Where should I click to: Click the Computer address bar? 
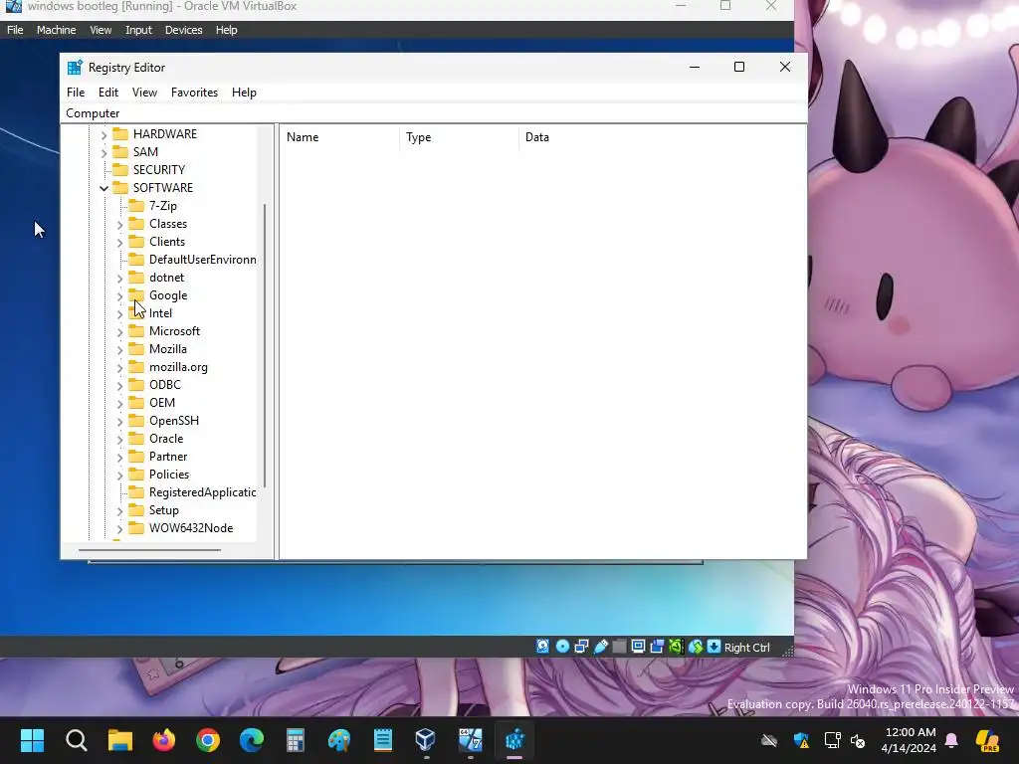[x=434, y=113]
